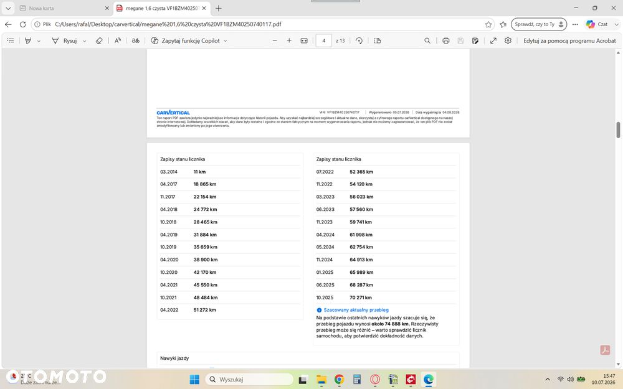Open browser settings and more menu
Viewport: 623px width, 389px height.
click(575, 24)
